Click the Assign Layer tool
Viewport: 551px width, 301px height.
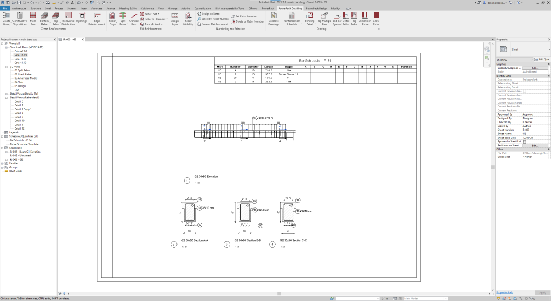tap(175, 19)
